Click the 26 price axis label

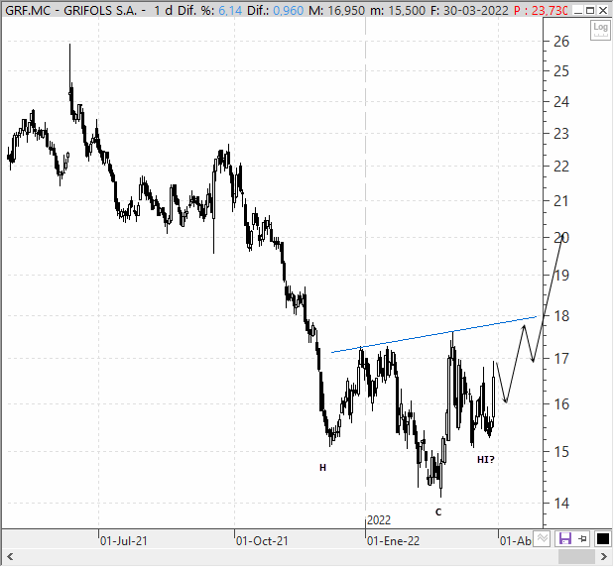coord(561,41)
